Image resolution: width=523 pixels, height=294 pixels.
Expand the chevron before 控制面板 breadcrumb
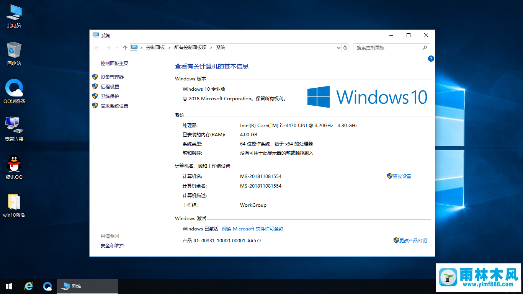[x=142, y=47]
